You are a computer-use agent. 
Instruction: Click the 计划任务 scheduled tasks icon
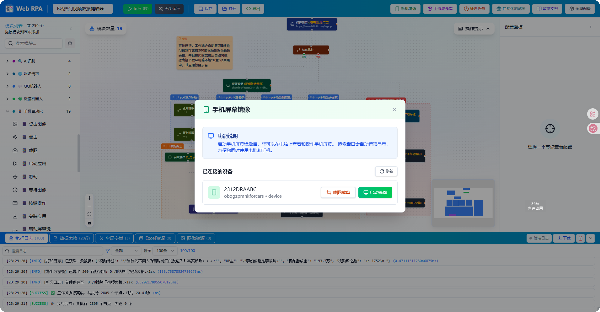[474, 8]
